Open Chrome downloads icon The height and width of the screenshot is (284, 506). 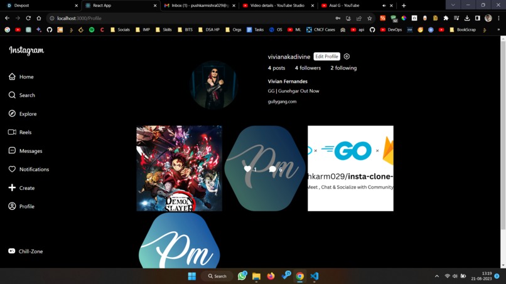click(467, 18)
